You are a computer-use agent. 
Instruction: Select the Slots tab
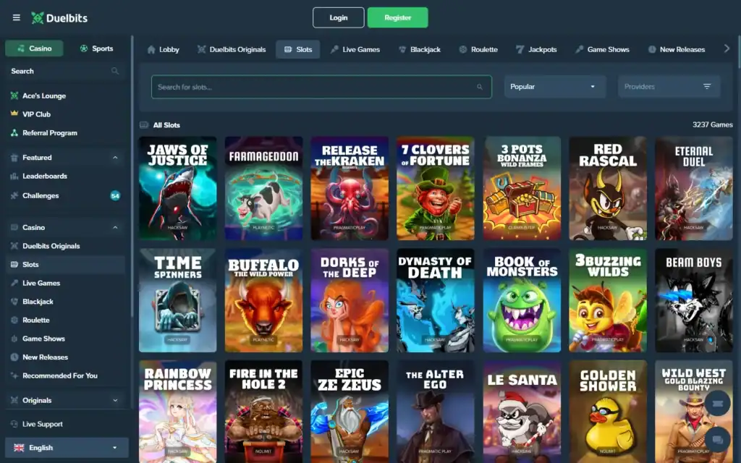click(297, 49)
